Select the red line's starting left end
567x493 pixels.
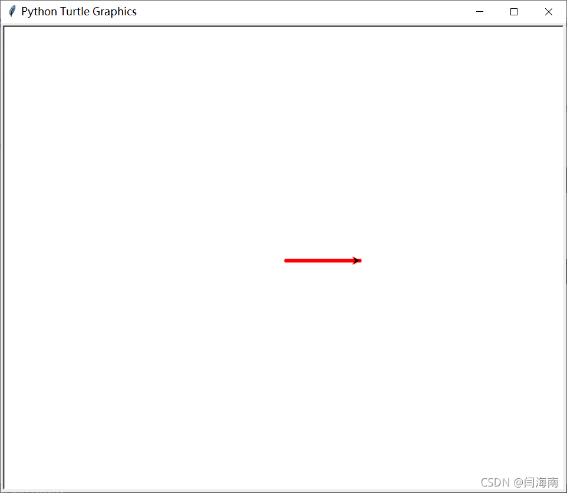point(286,261)
